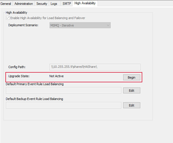This screenshot has height=143, width=173.
Task: Click the Not Active upgrade status text
Action: [x=56, y=76]
